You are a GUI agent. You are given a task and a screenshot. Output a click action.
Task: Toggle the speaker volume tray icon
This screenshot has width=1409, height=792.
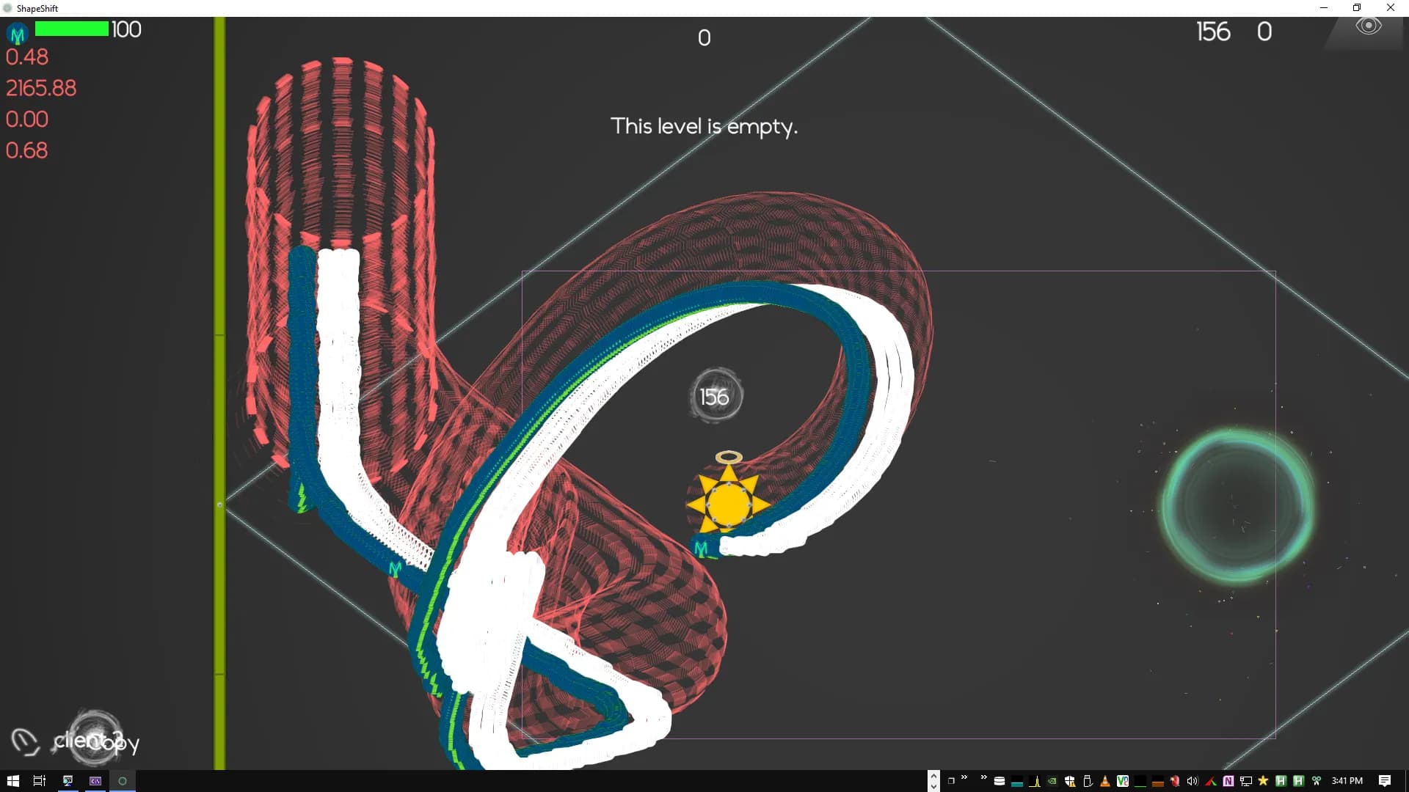(x=1192, y=781)
